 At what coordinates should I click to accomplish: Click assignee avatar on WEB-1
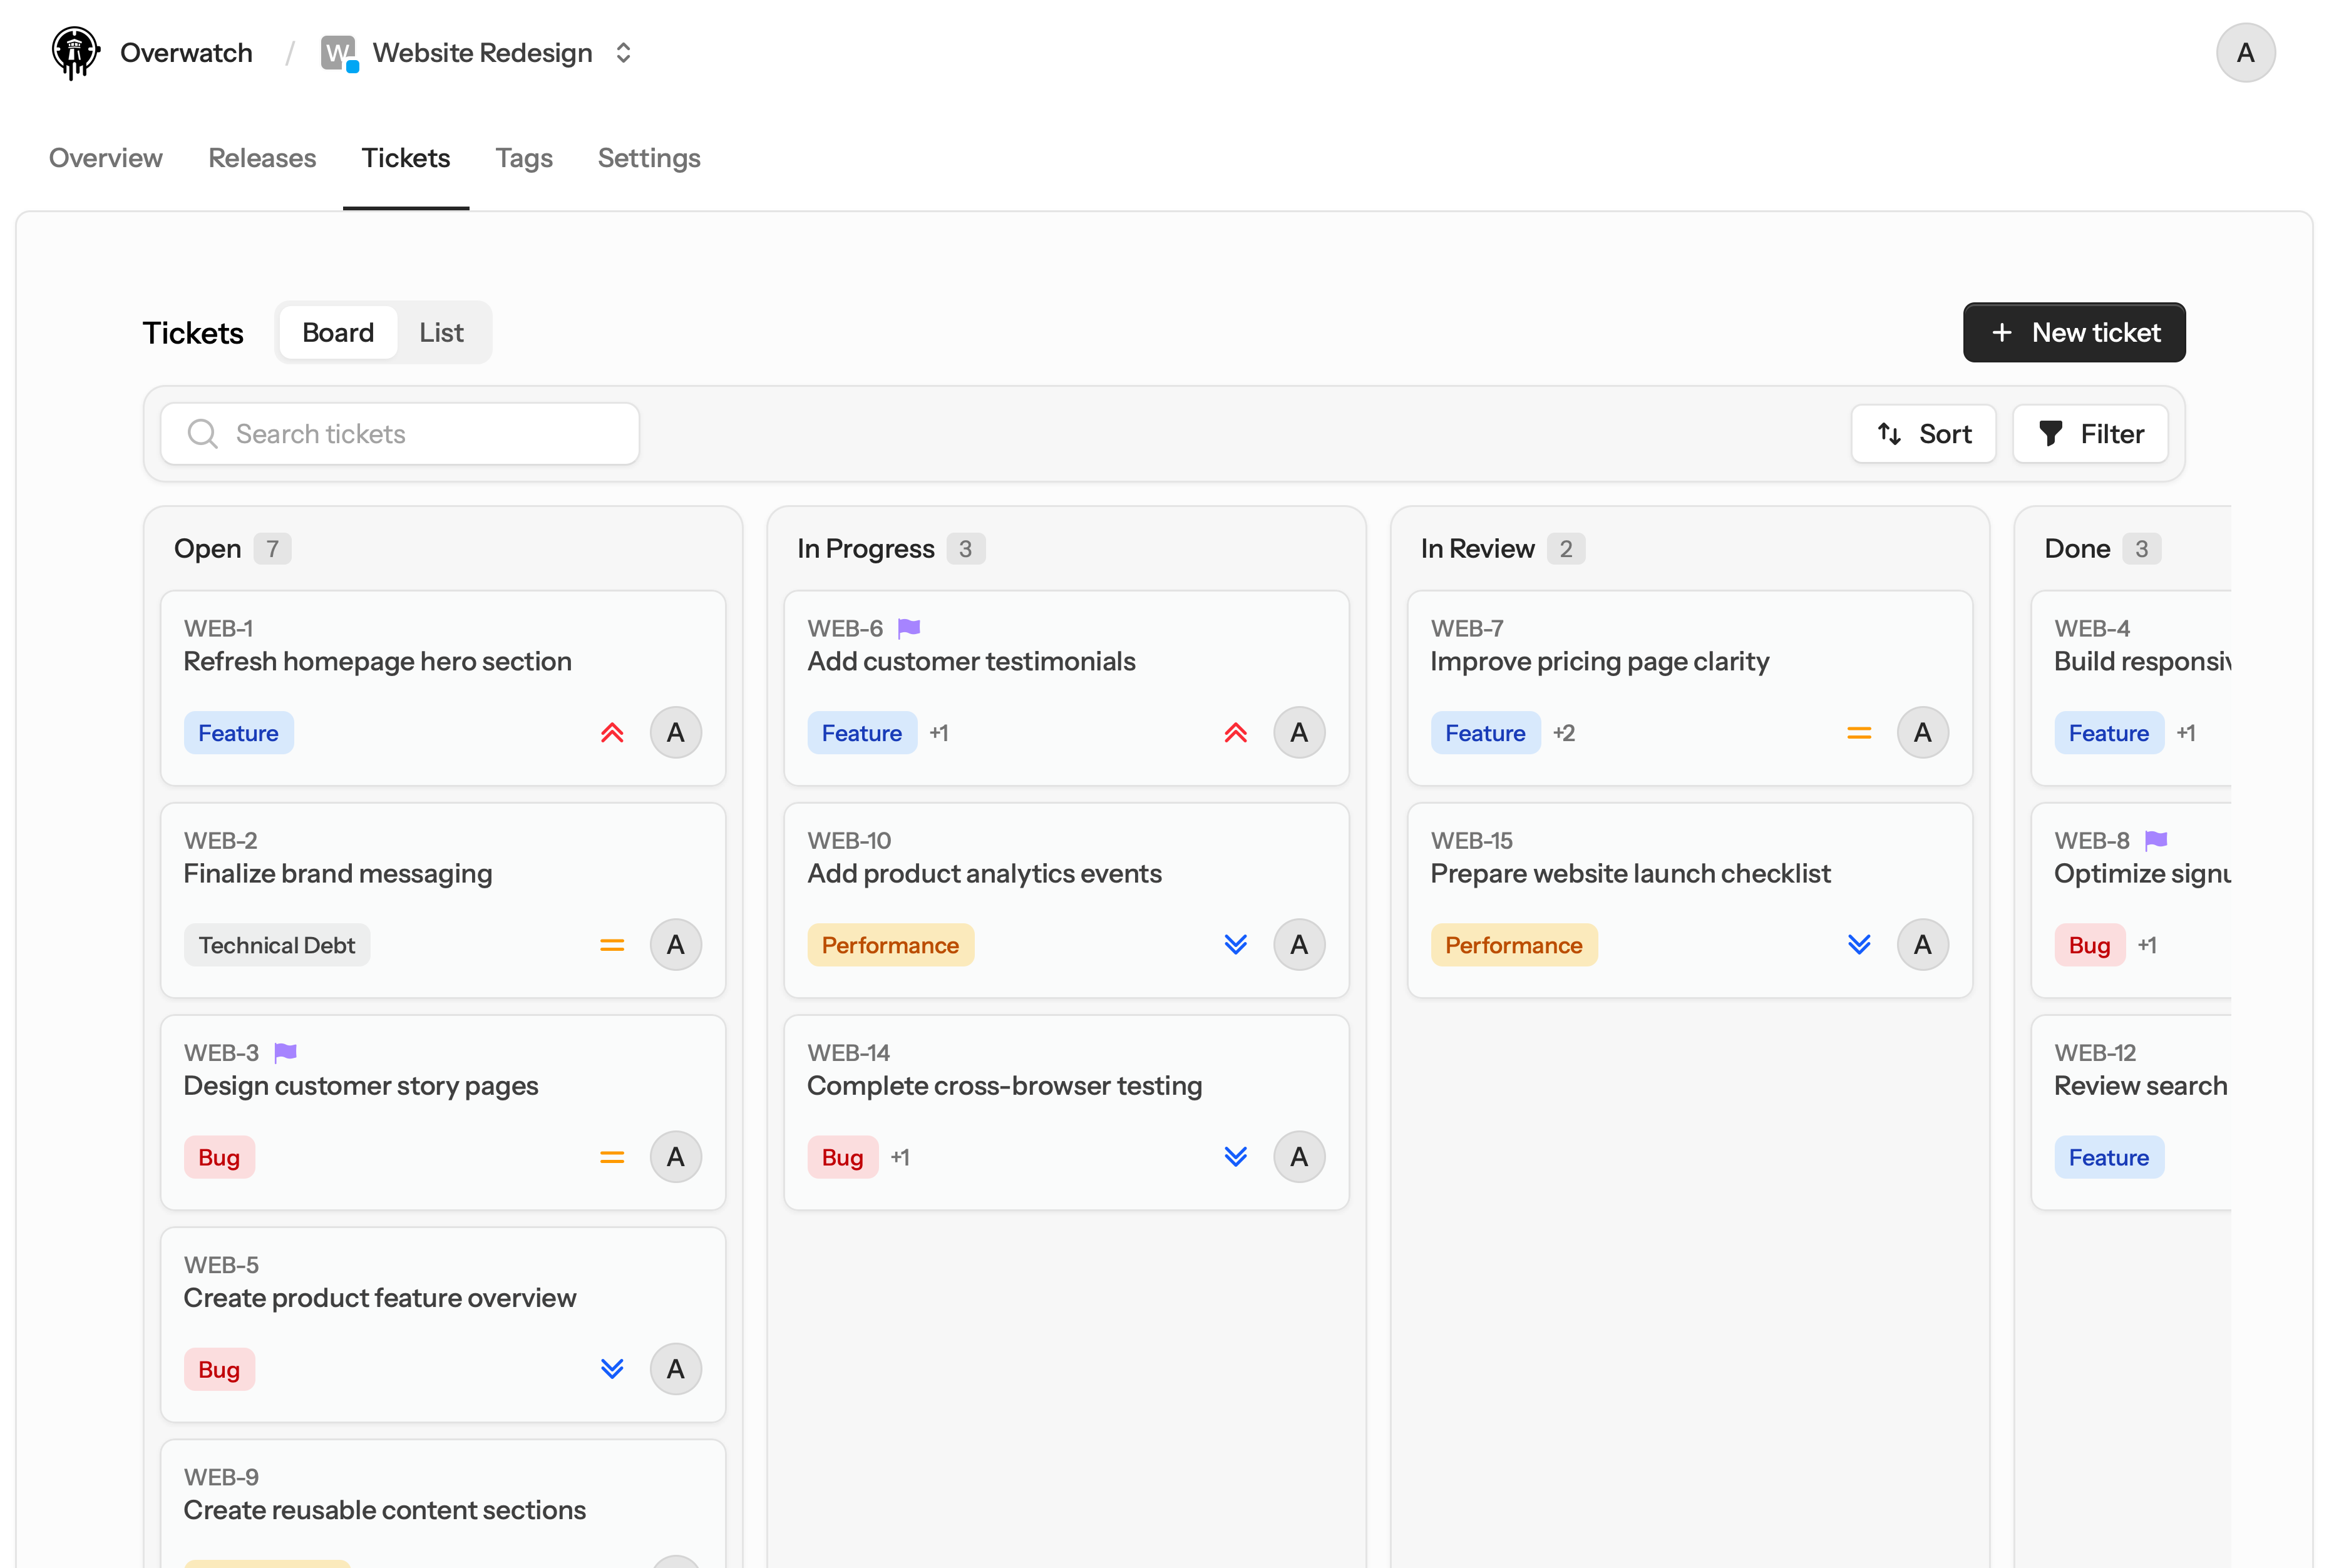(676, 733)
